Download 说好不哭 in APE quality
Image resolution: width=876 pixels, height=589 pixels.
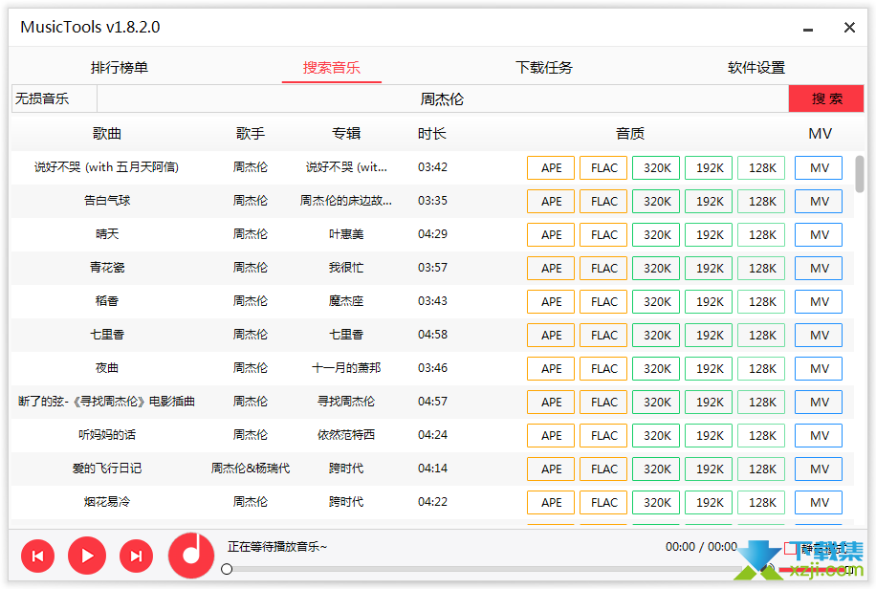(x=551, y=167)
